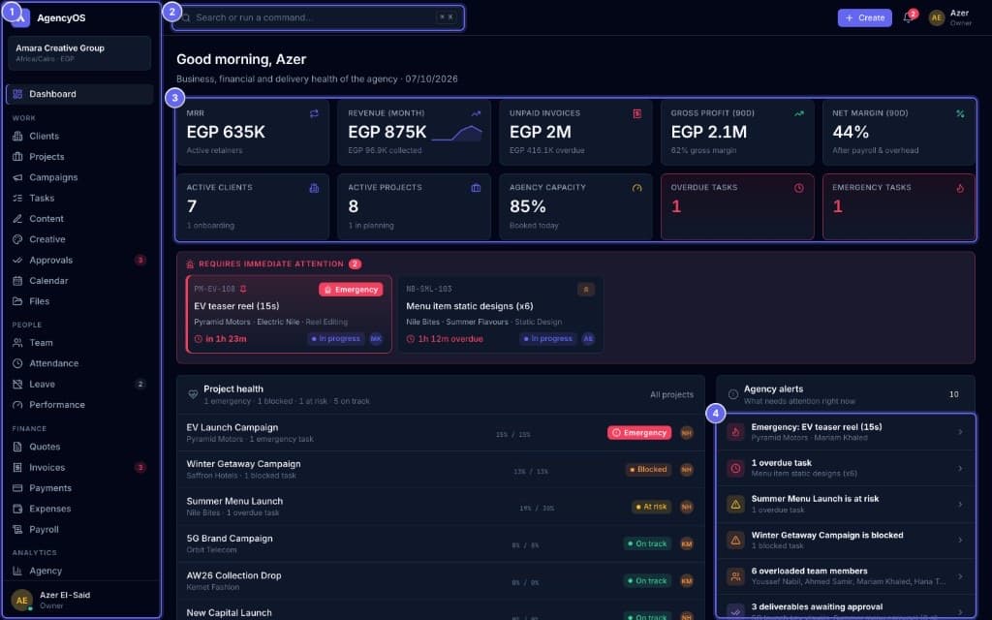Open the notifications bell

coord(908,17)
